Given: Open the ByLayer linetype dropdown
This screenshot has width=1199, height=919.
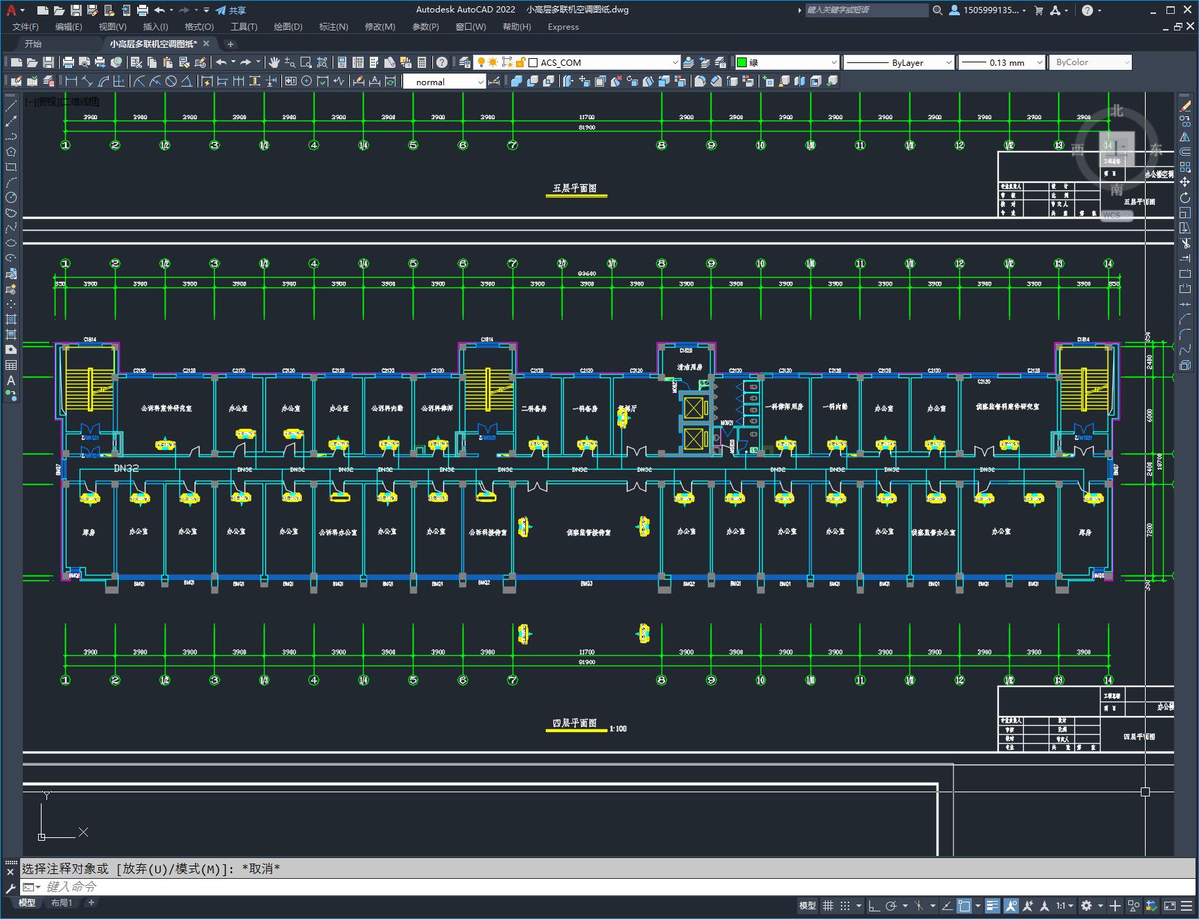Looking at the screenshot, I should point(898,62).
